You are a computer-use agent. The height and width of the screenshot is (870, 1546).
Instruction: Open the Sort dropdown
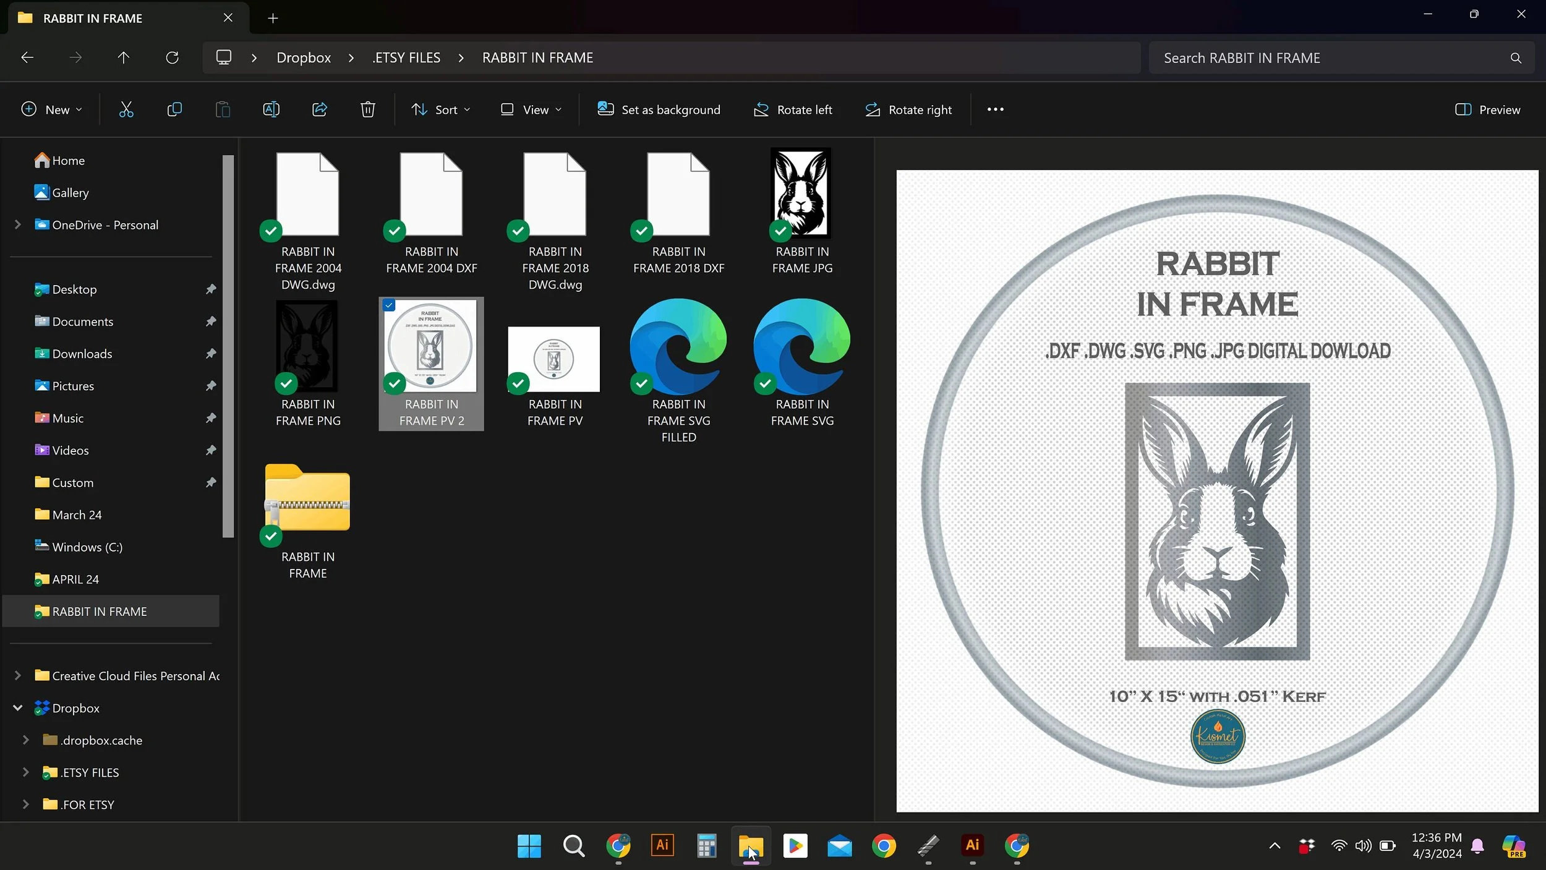point(441,109)
